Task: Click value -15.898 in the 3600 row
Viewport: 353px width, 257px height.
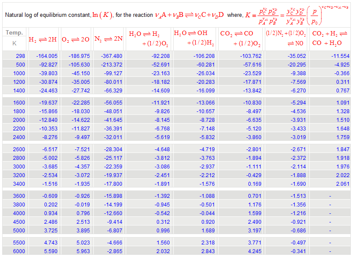Action: tap(113, 196)
